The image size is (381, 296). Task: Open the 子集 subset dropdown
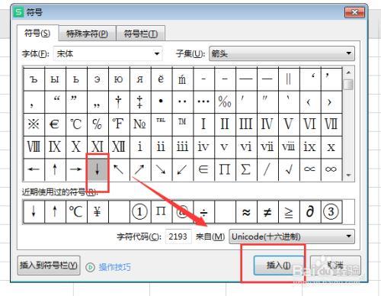(x=282, y=53)
